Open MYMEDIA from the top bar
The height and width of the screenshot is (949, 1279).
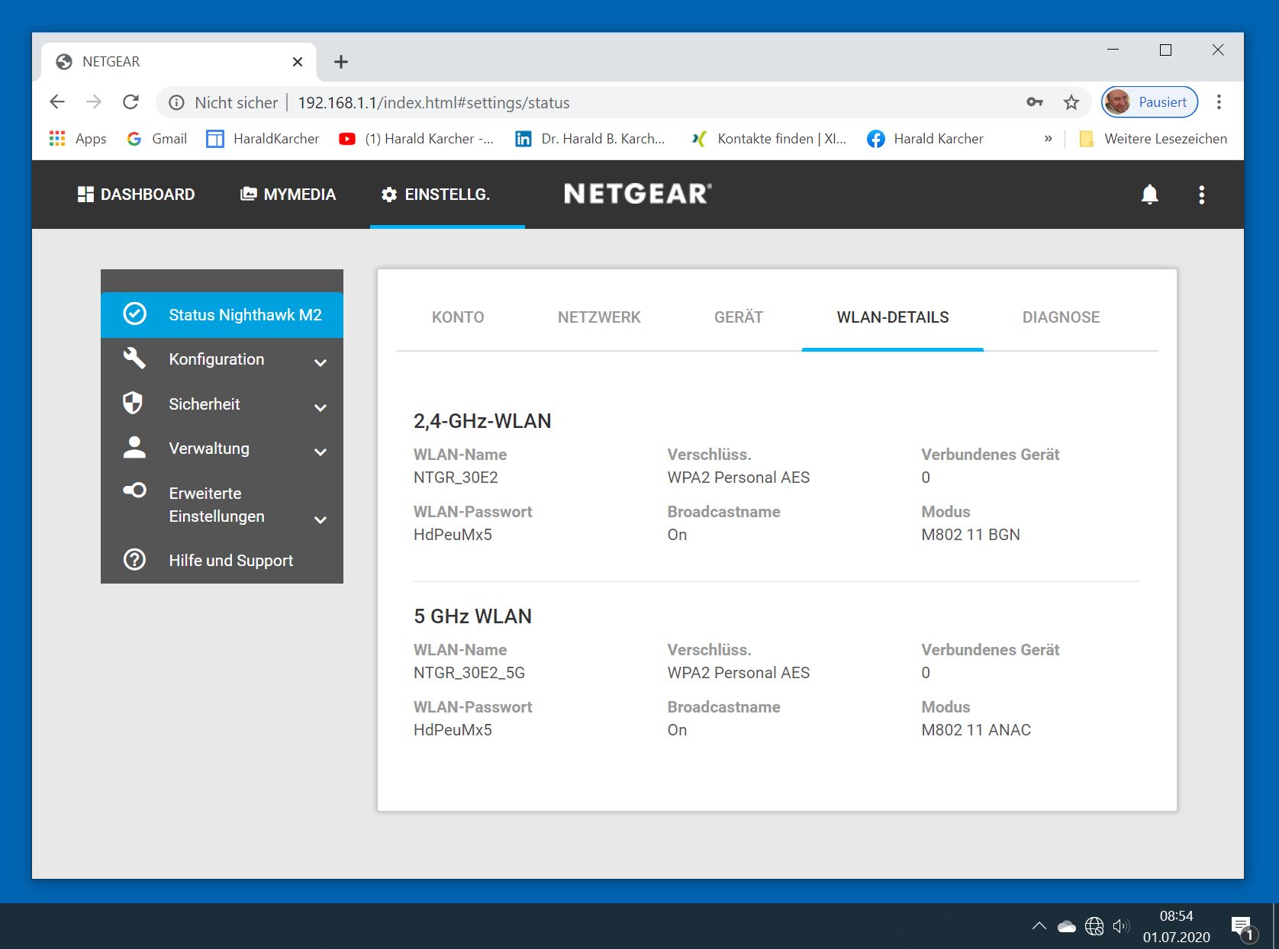(288, 195)
